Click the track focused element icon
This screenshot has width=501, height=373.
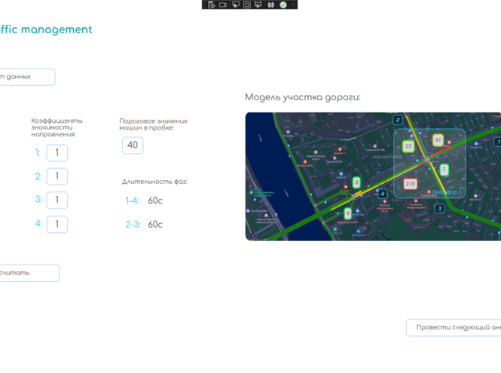click(258, 5)
